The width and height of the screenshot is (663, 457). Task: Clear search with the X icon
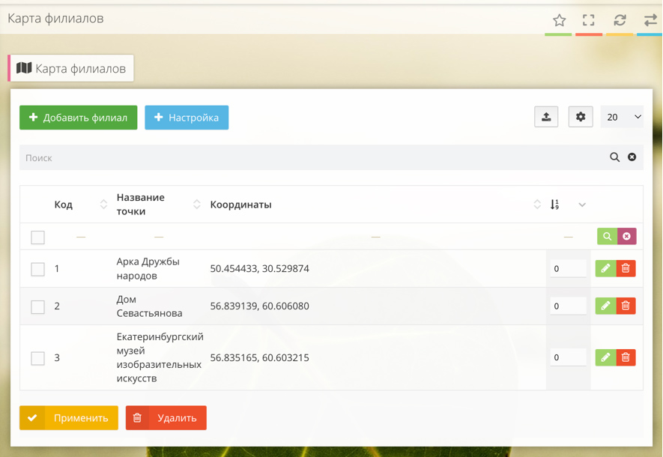[632, 157]
